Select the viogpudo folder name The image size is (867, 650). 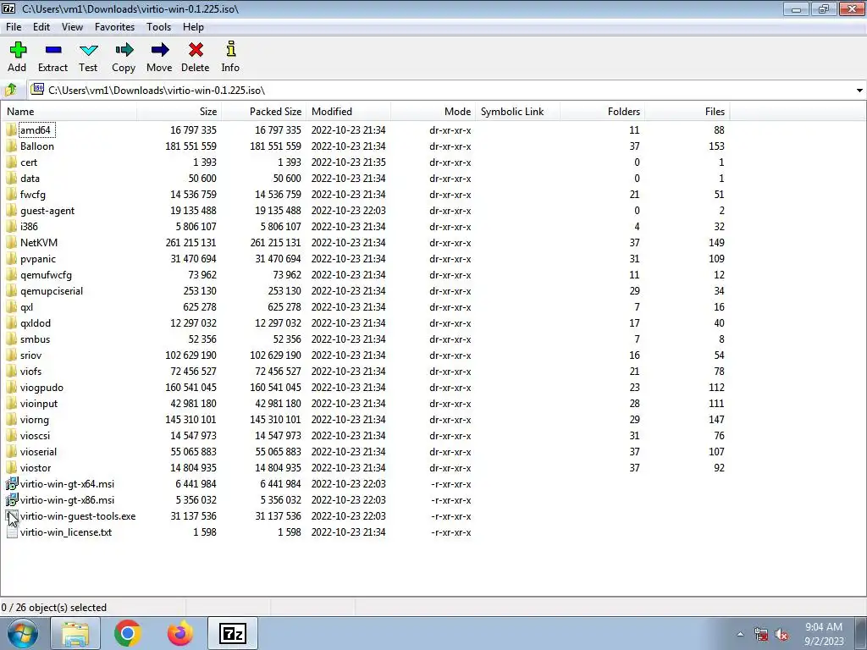tap(41, 388)
